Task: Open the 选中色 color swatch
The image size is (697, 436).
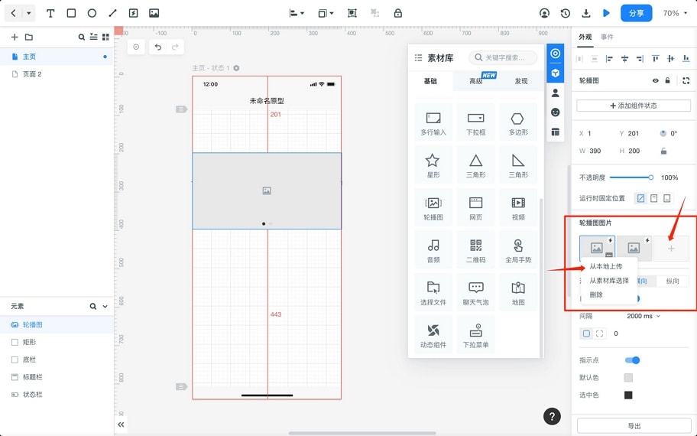Action: [628, 395]
